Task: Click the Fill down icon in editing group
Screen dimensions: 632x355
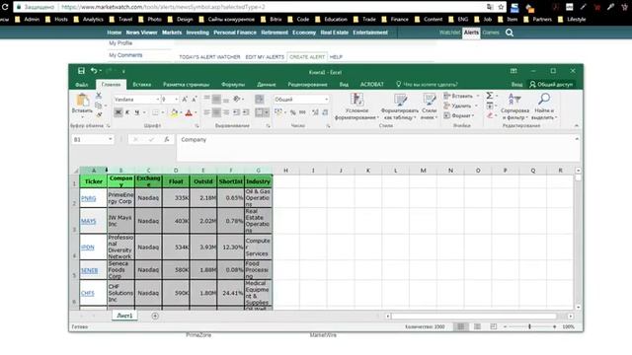Action: [490, 106]
